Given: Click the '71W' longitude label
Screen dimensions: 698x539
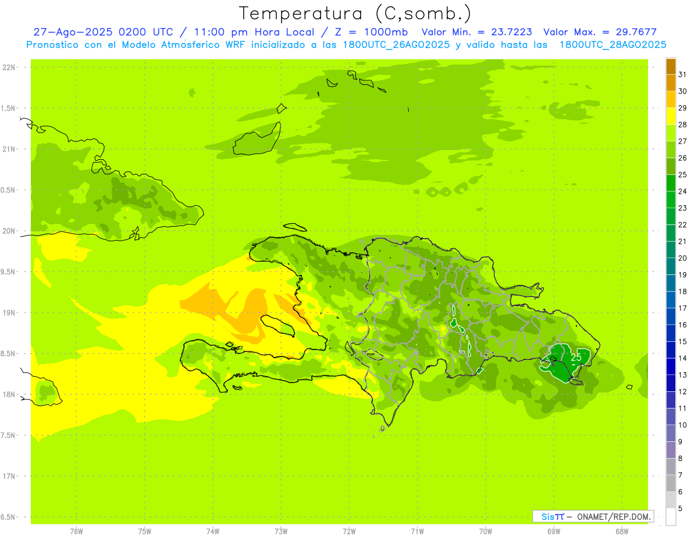Looking at the screenshot, I should point(417,531).
